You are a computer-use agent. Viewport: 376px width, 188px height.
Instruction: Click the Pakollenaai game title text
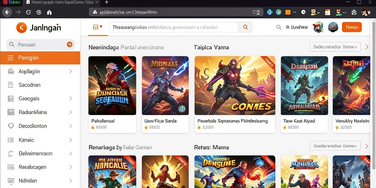[x=103, y=121]
